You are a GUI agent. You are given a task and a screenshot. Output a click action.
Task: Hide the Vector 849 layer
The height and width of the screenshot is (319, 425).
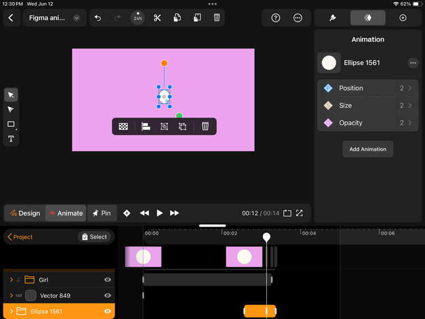(x=107, y=295)
